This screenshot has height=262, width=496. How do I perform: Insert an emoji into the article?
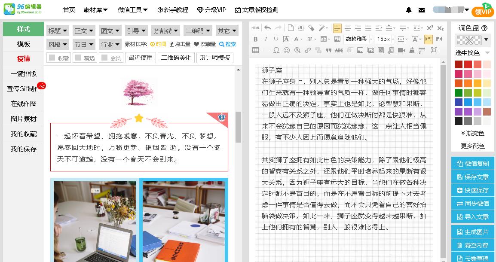pyautogui.click(x=287, y=50)
